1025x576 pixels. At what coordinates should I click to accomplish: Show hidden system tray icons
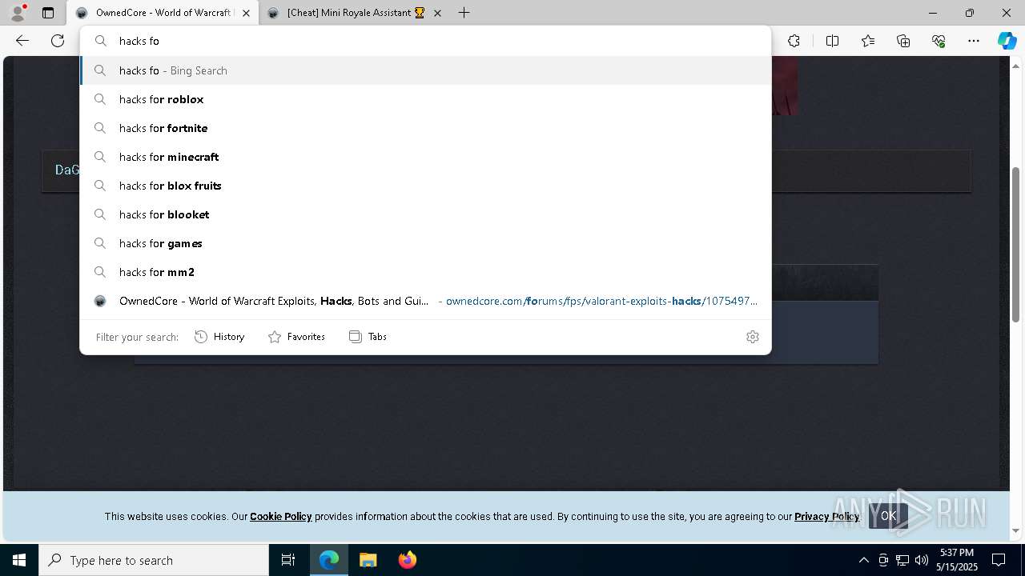(x=863, y=560)
